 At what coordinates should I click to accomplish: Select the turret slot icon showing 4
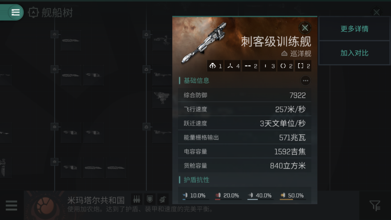tap(233, 66)
